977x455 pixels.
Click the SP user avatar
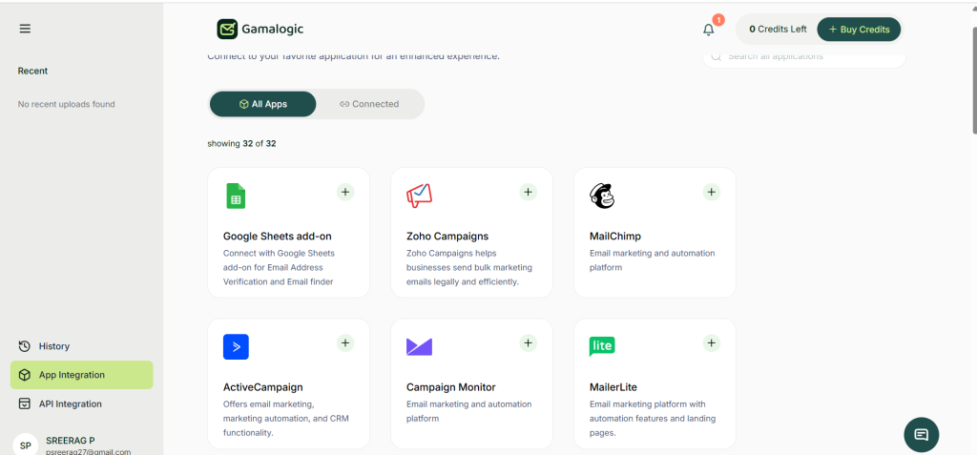(x=26, y=445)
